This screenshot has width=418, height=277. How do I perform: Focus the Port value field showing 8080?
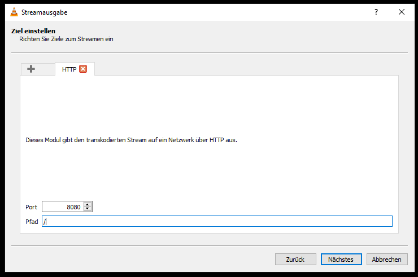click(x=63, y=206)
